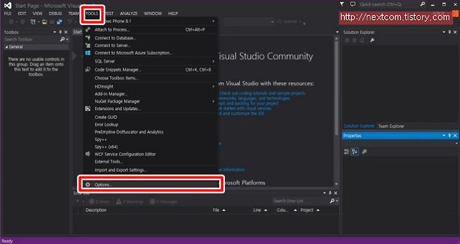Open the VIEW menu
Viewport: 460px width, 244px height.
click(x=38, y=13)
